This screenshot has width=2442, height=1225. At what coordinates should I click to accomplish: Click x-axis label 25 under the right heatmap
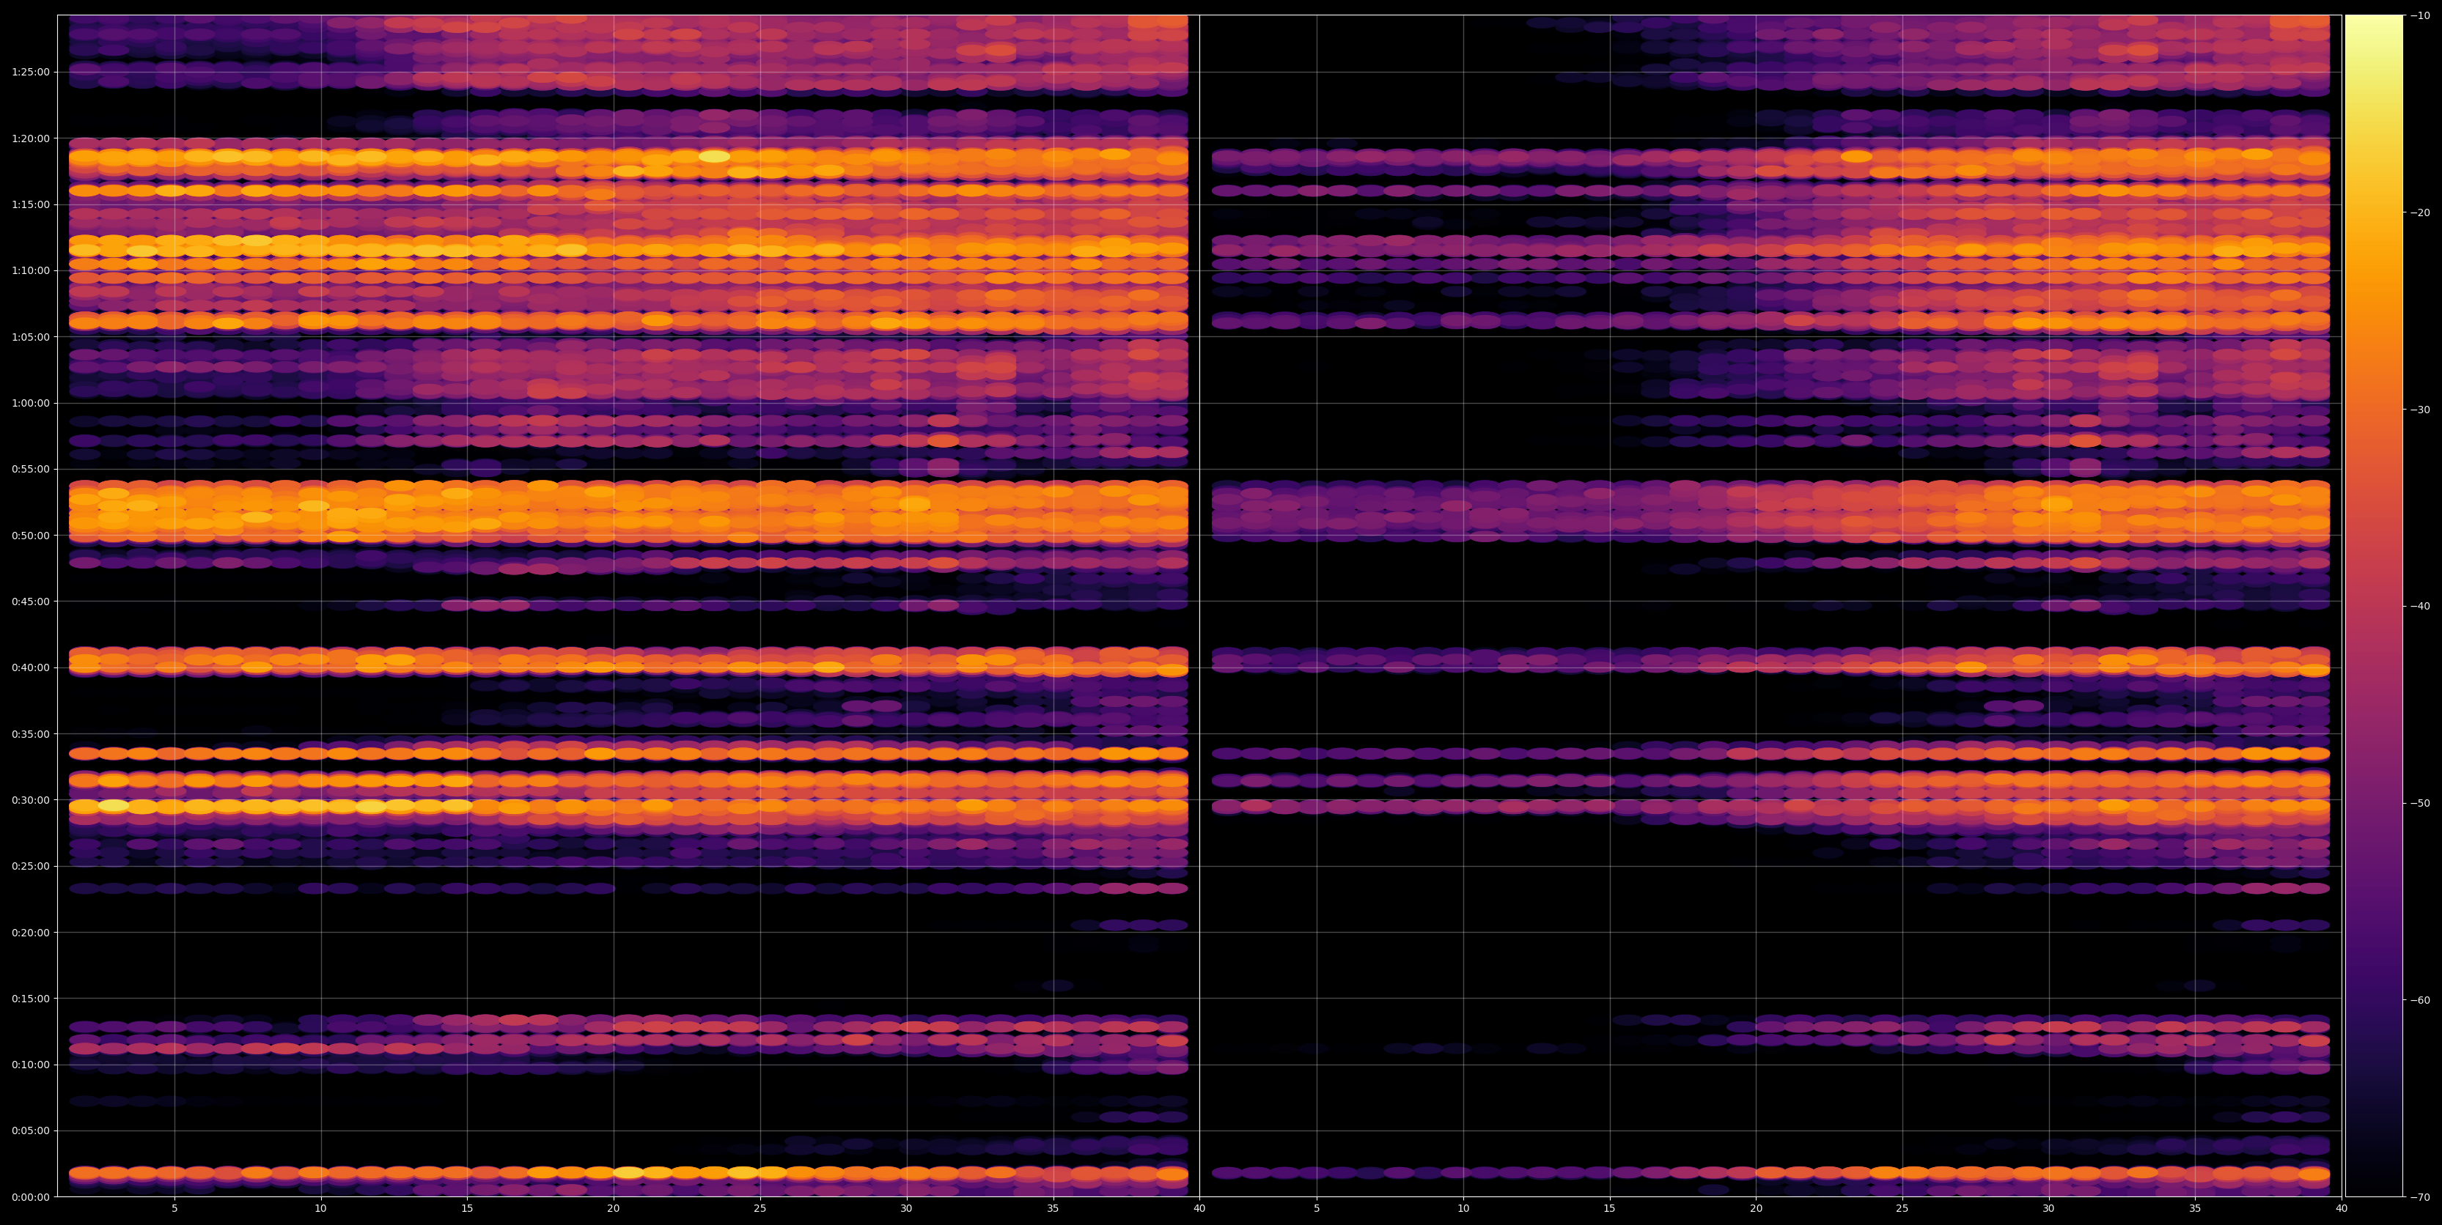[x=1902, y=1209]
